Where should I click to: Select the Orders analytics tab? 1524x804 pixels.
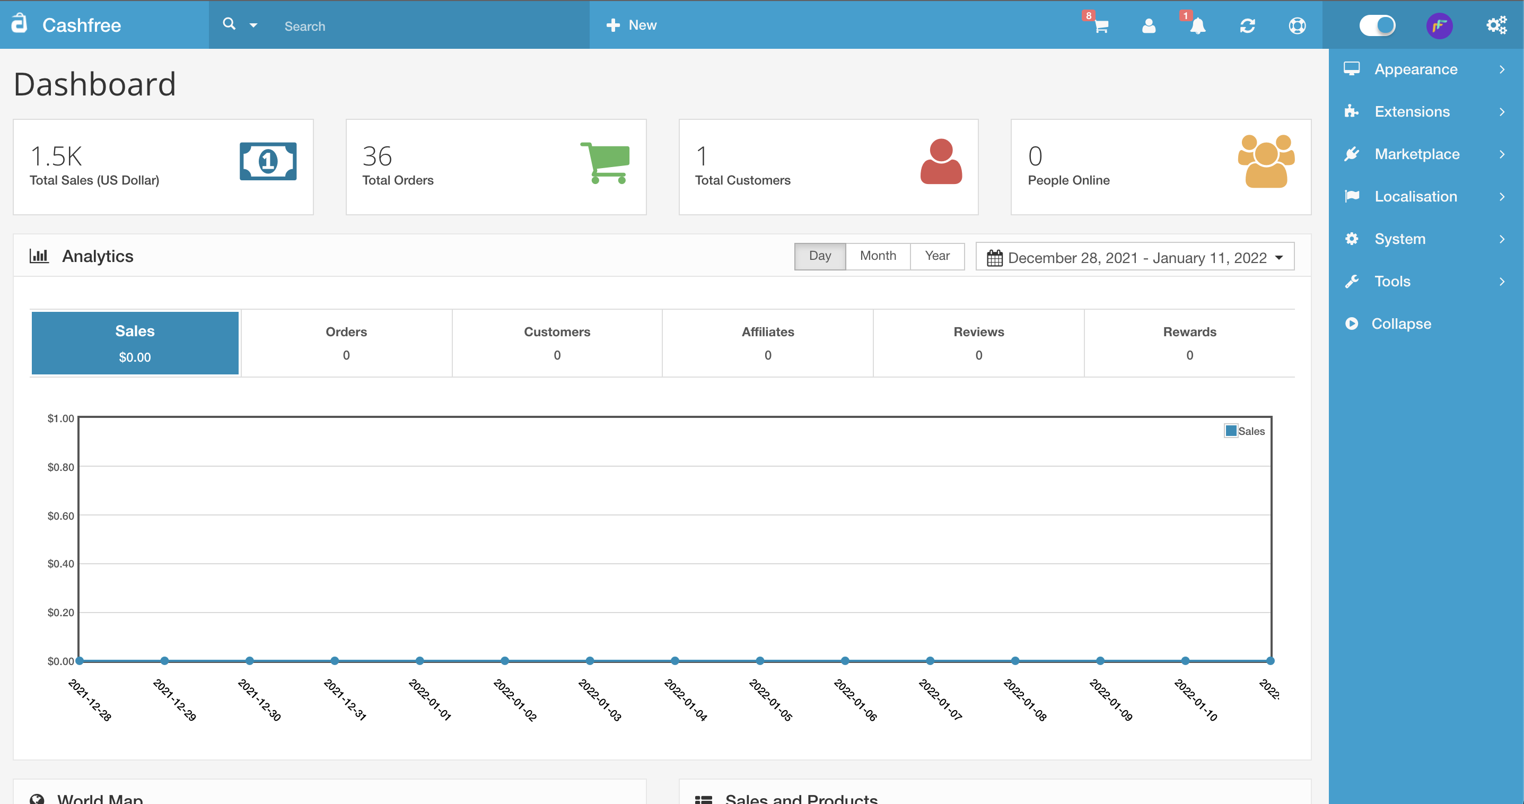(x=346, y=343)
